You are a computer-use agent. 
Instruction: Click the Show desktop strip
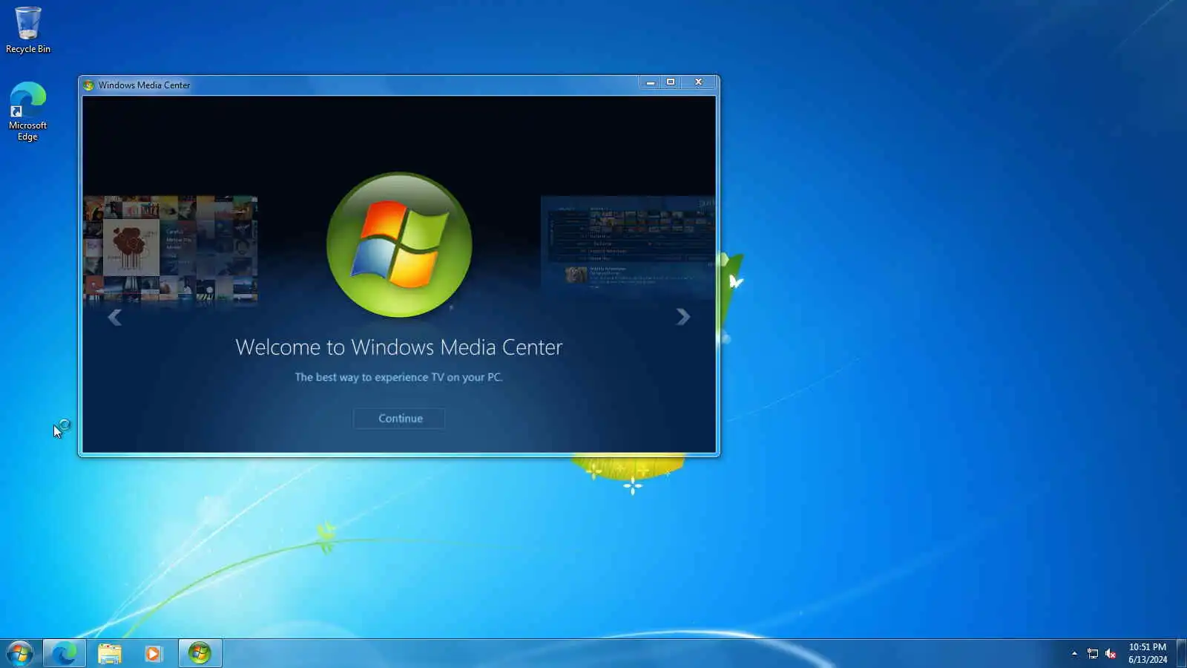(1181, 653)
